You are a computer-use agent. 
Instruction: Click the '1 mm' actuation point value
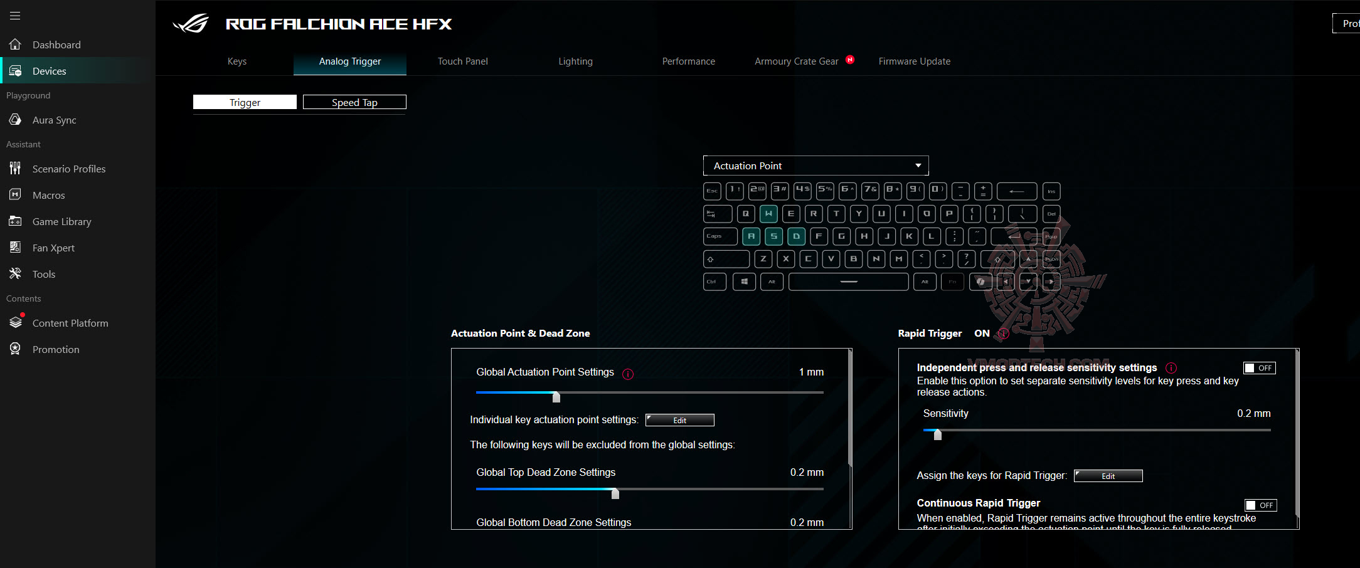pyautogui.click(x=811, y=372)
